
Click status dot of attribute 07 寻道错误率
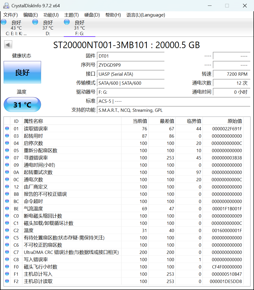pos(7,157)
